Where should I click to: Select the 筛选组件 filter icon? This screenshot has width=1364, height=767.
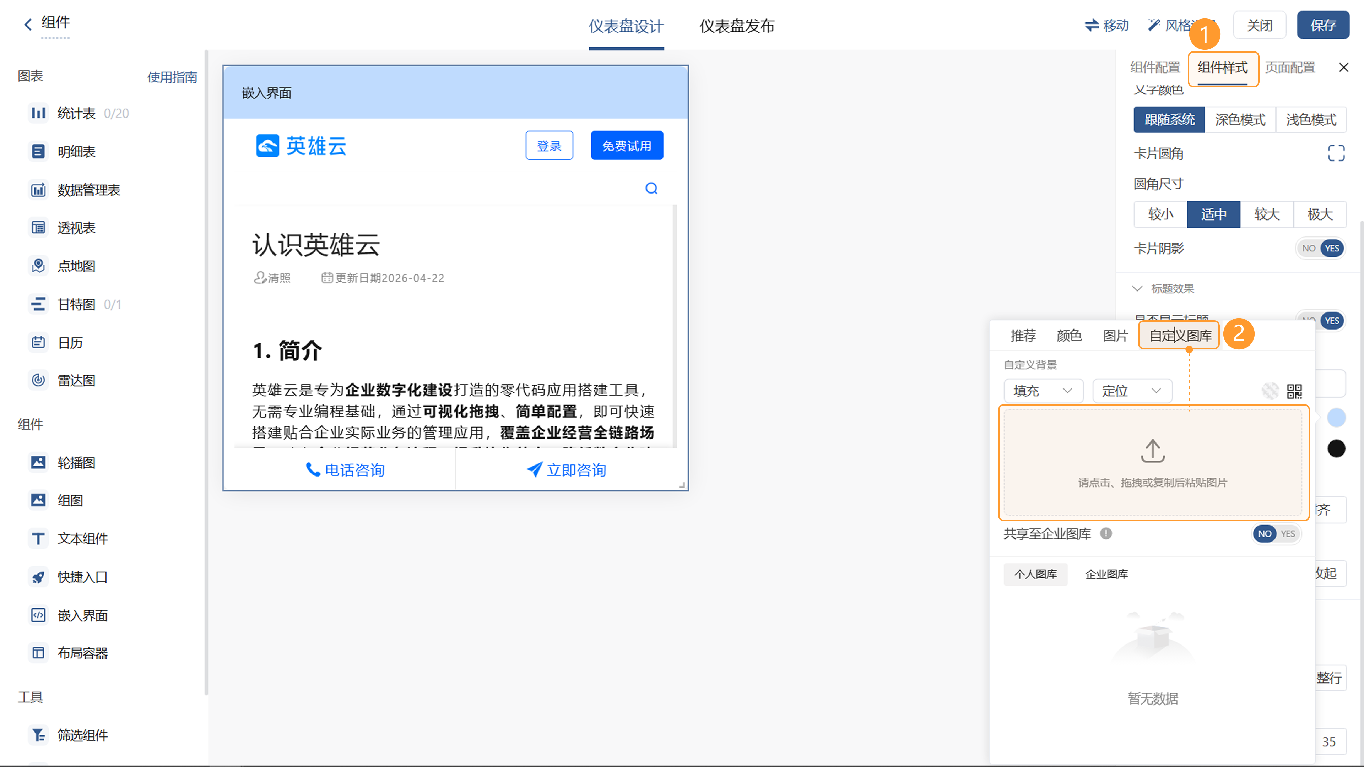(x=38, y=735)
